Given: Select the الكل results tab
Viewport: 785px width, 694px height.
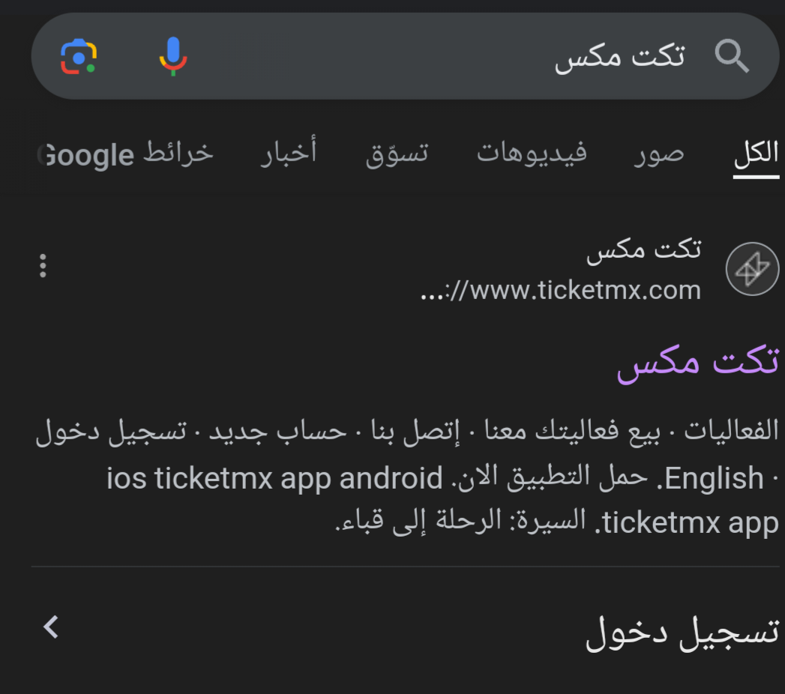Looking at the screenshot, I should tap(756, 153).
